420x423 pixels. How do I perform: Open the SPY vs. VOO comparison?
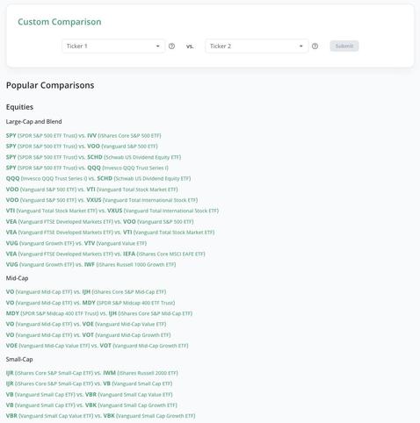coord(82,147)
